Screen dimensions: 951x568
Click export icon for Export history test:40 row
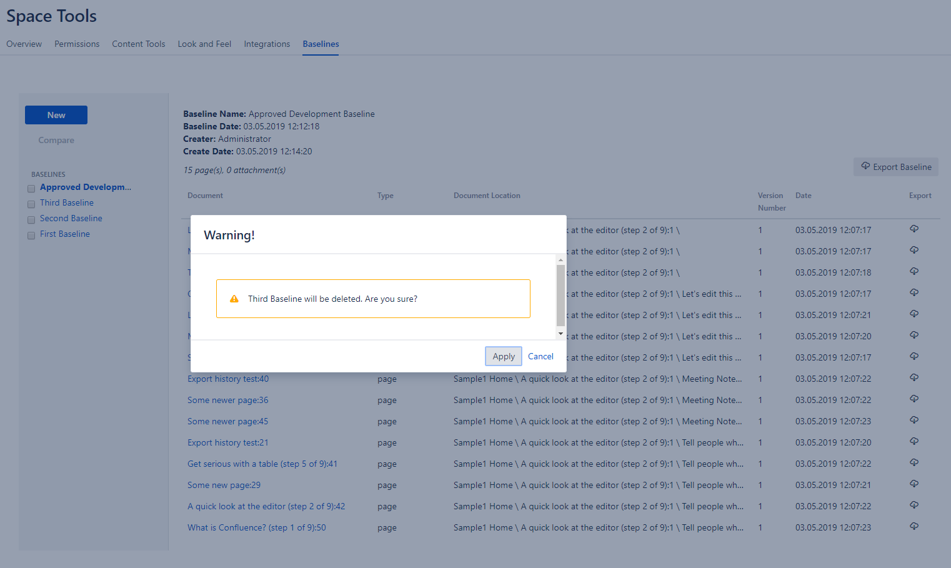[x=914, y=377]
